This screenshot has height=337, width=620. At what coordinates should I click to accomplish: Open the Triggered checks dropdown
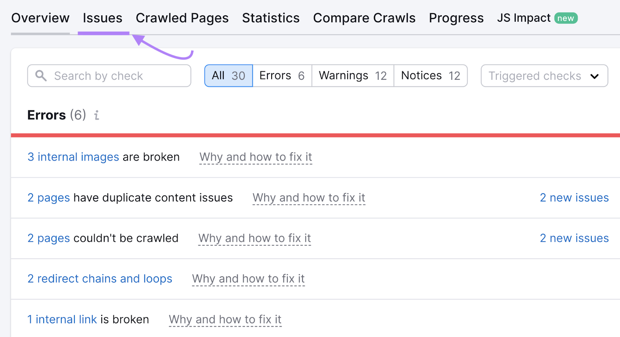(544, 76)
